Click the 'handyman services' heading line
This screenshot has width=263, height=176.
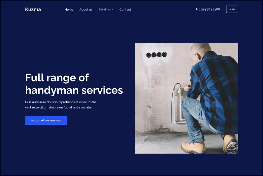(x=74, y=90)
